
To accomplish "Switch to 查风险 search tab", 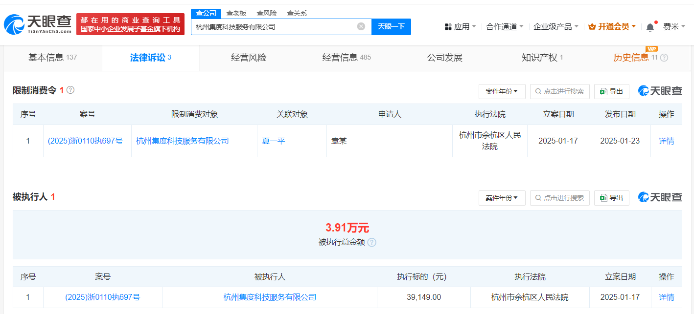I will [x=267, y=13].
